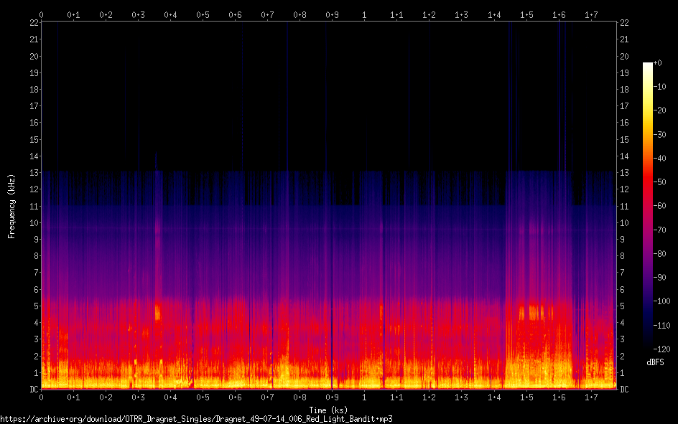Click the 0.9 tick on the top time axis
Image resolution: width=678 pixels, height=424 pixels.
[x=332, y=14]
